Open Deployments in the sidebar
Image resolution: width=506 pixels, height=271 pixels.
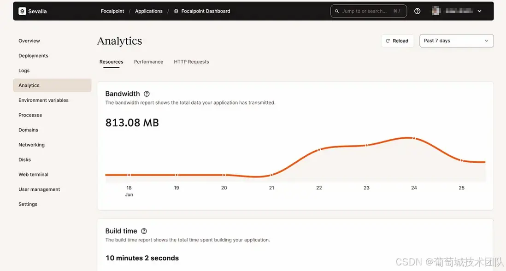33,56
